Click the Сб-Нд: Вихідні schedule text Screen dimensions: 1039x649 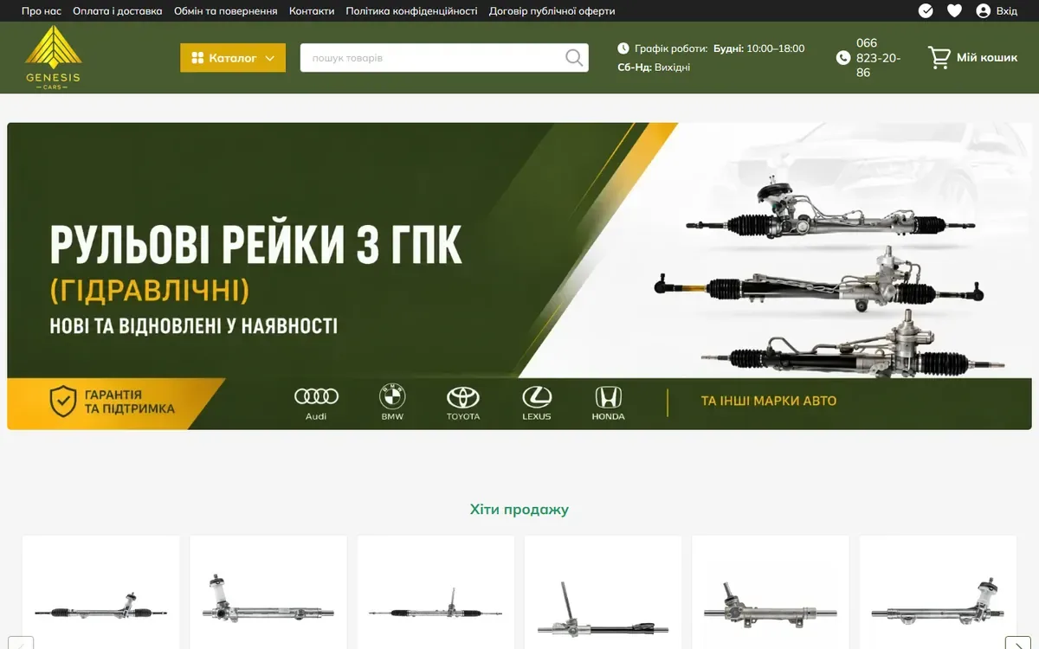coord(654,67)
